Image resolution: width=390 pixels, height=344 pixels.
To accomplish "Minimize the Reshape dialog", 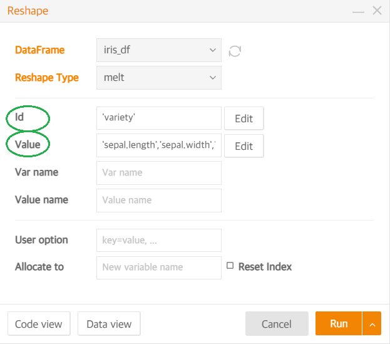I will click(x=358, y=11).
